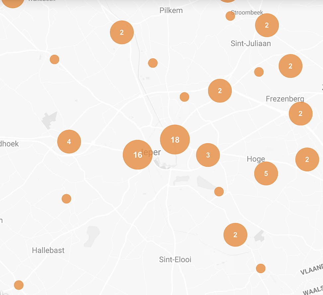The height and width of the screenshot is (295, 323).
Task: Click the 2 cluster west of Pilkem
Action: (x=122, y=32)
